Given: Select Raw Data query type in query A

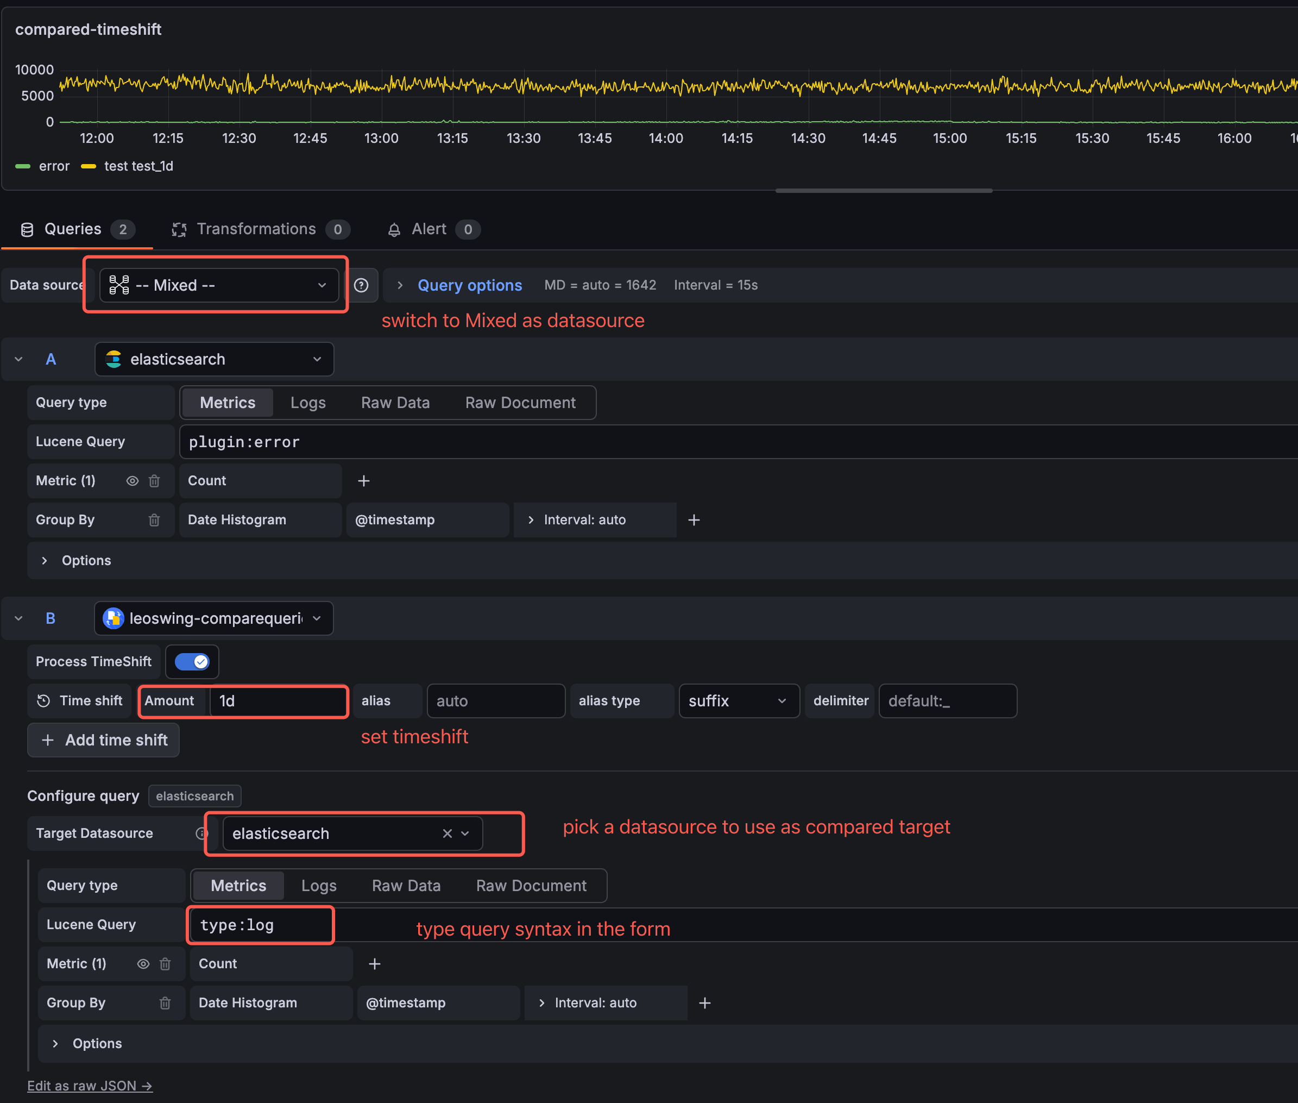Looking at the screenshot, I should click(395, 403).
